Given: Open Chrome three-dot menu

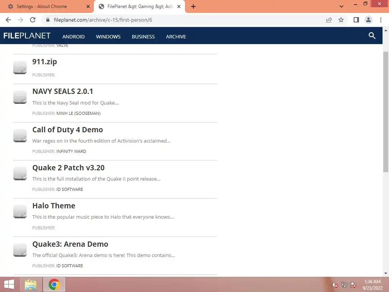Looking at the screenshot, I should click(381, 20).
